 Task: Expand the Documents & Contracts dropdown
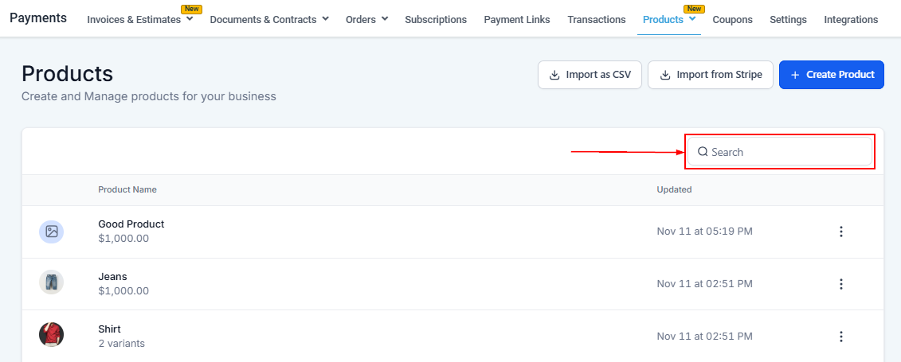point(325,18)
